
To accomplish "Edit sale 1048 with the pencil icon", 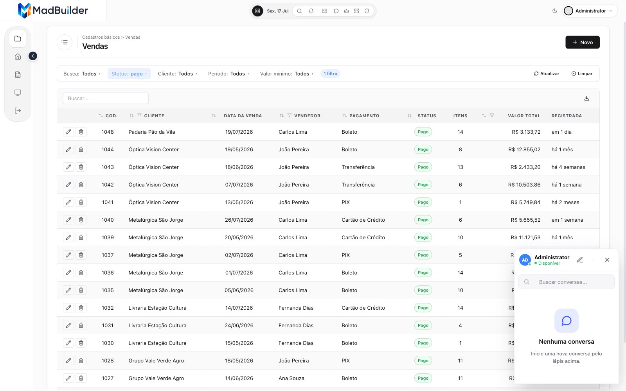I will tap(68, 132).
